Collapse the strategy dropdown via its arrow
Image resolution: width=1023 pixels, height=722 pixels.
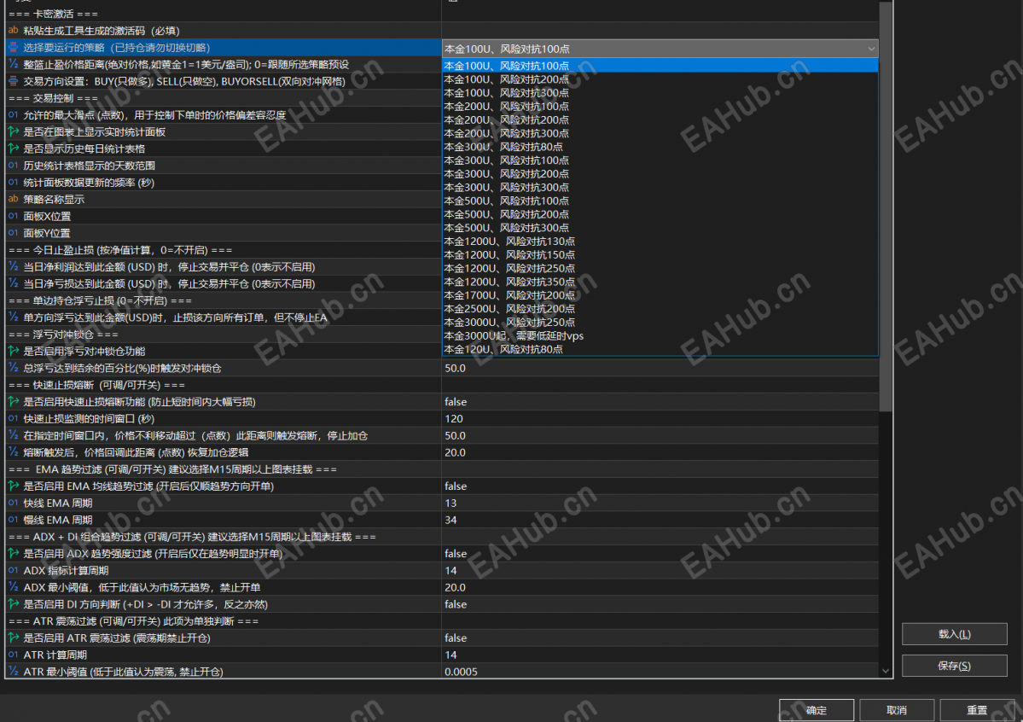871,49
